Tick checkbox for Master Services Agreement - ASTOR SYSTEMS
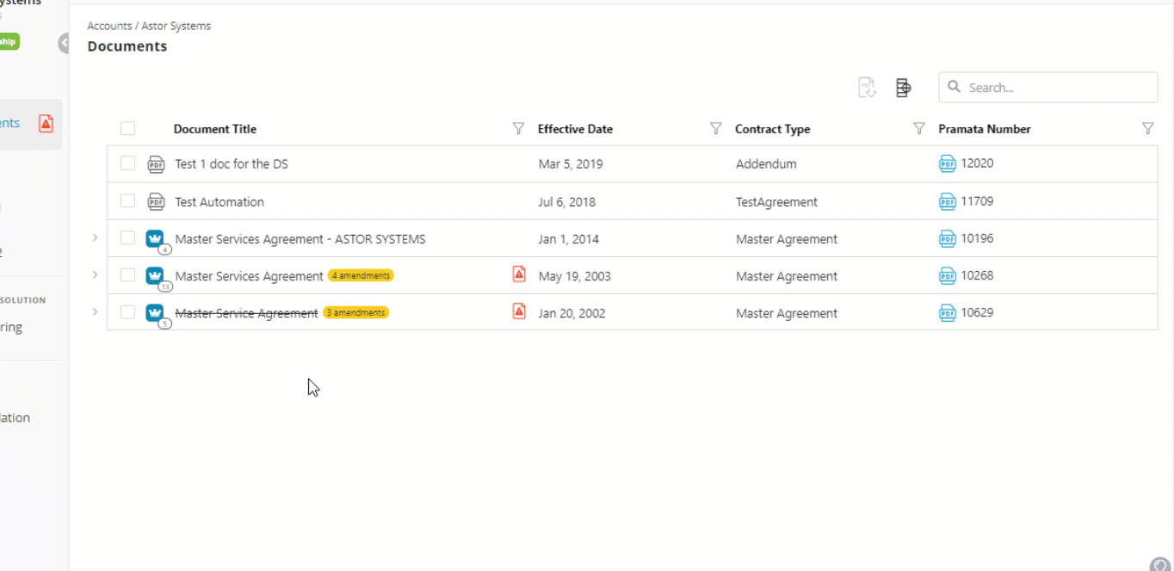Image resolution: width=1174 pixels, height=571 pixels. [x=127, y=238]
